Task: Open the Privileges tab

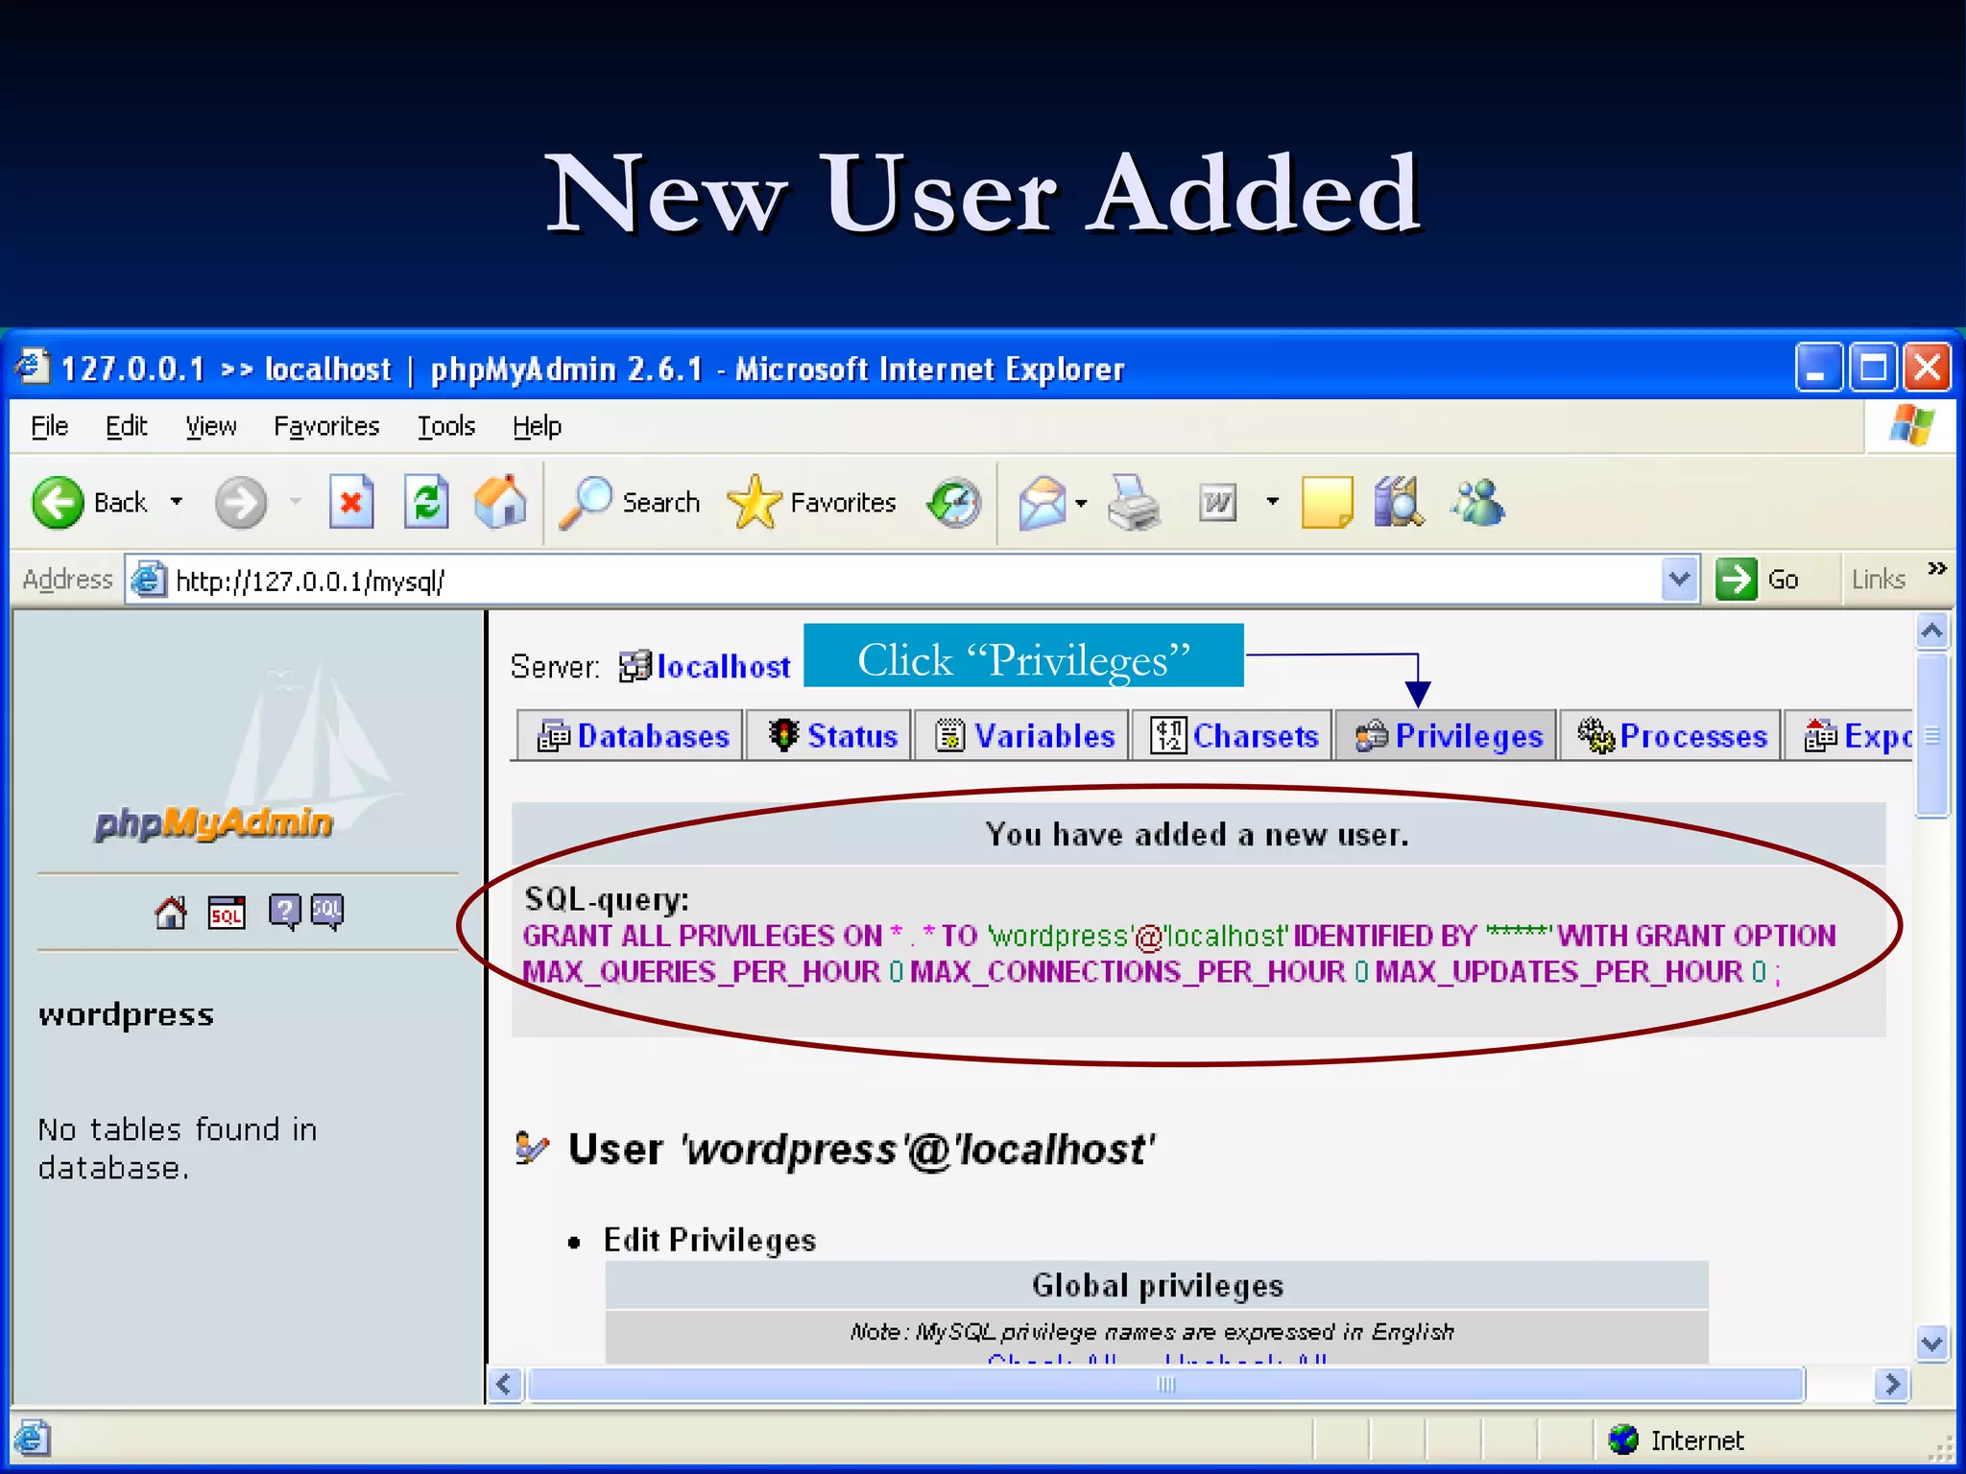Action: click(x=1446, y=736)
